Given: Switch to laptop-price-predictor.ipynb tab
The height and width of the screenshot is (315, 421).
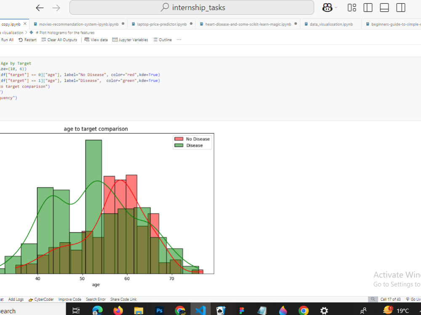Looking at the screenshot, I should 162,24.
